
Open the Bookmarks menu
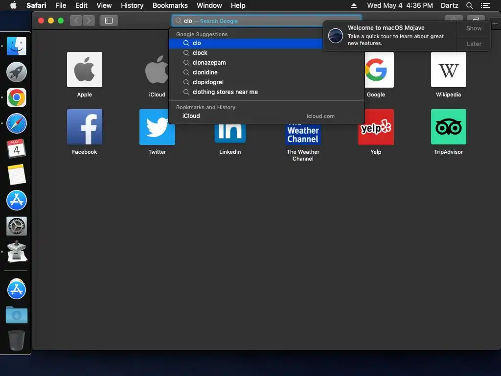click(x=170, y=5)
